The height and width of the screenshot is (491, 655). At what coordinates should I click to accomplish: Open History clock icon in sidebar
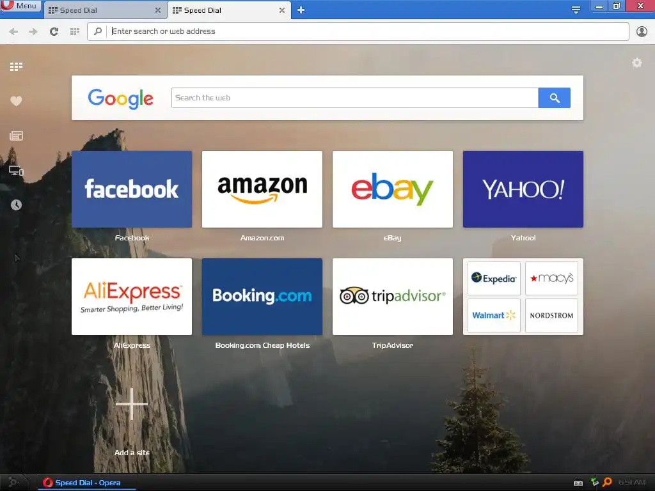coord(16,205)
